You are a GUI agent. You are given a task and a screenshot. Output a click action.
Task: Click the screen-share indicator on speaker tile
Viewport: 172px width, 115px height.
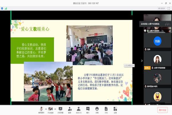(x=145, y=31)
